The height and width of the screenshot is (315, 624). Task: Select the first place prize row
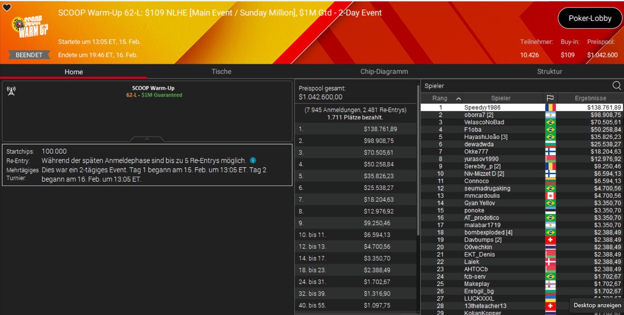[355, 129]
